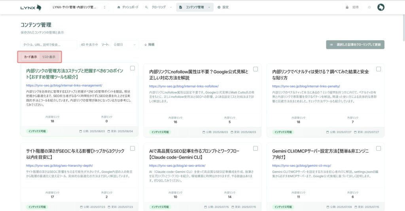Focus the タイトル、URL search field
The width and height of the screenshot is (405, 211).
(49, 45)
